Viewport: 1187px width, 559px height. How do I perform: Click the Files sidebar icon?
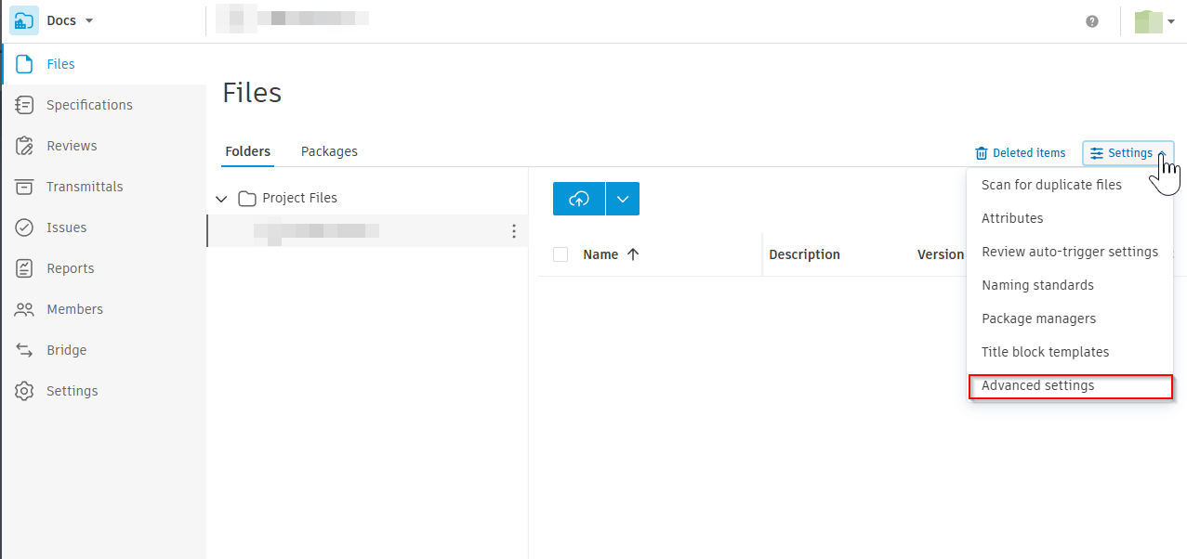click(24, 64)
